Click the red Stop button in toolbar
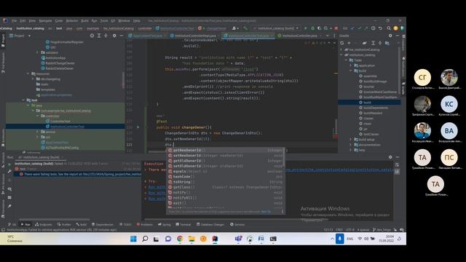The image size is (466, 262). (x=336, y=28)
